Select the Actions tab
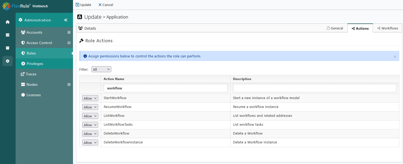The image size is (403, 164). [x=360, y=28]
